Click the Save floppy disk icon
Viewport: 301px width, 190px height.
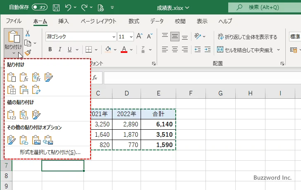56,8
